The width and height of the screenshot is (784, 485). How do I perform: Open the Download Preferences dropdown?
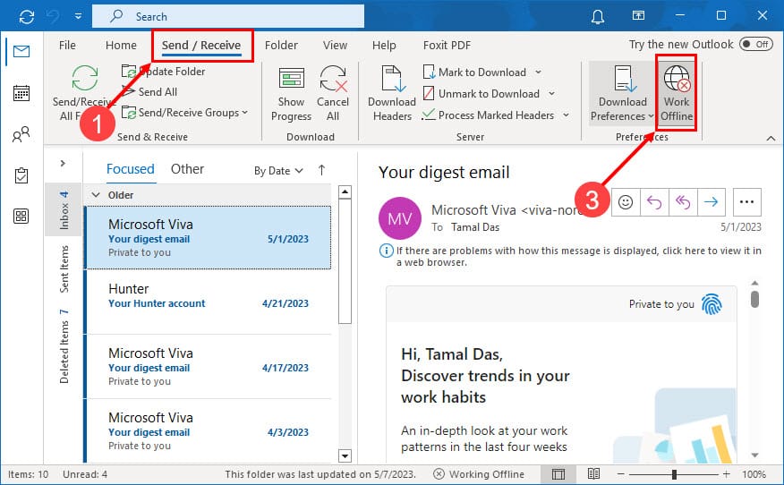point(622,94)
